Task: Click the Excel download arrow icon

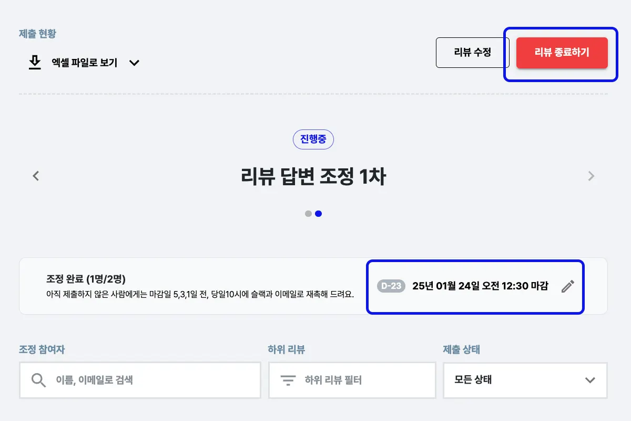Action: 35,63
